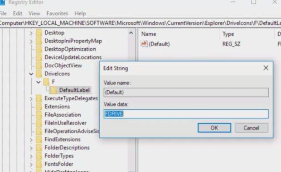Click the Value data input field

[186, 114]
